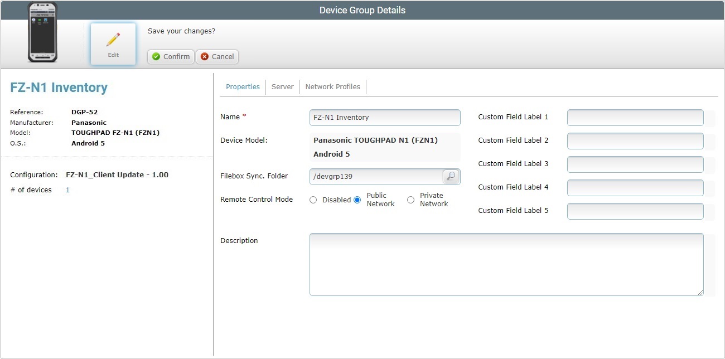The image size is (725, 359).
Task: Switch to the Server tab
Action: 282,87
